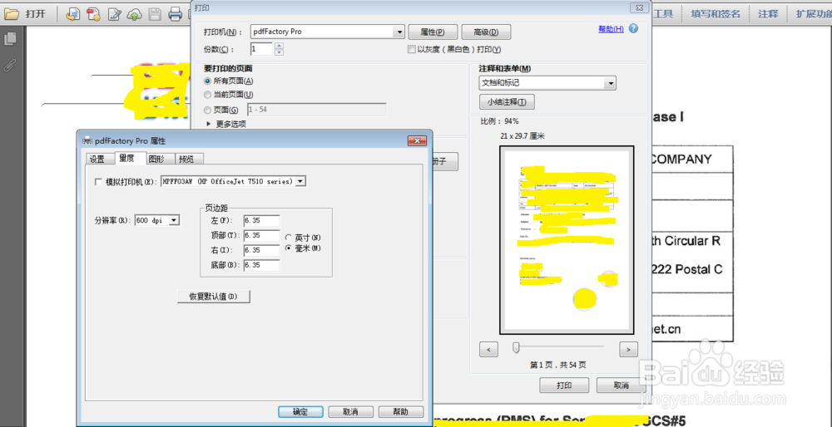Click the create PDF icon with red tag
Image resolution: width=832 pixels, height=427 pixels.
pos(94,14)
